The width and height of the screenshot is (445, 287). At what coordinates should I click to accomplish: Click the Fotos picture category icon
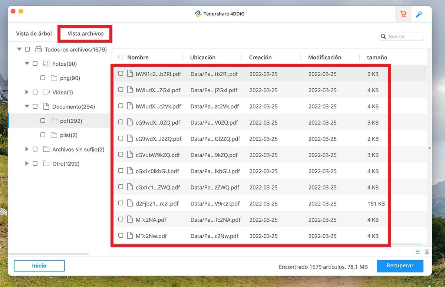(x=46, y=64)
